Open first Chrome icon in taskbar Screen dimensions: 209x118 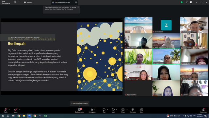pos(19,116)
